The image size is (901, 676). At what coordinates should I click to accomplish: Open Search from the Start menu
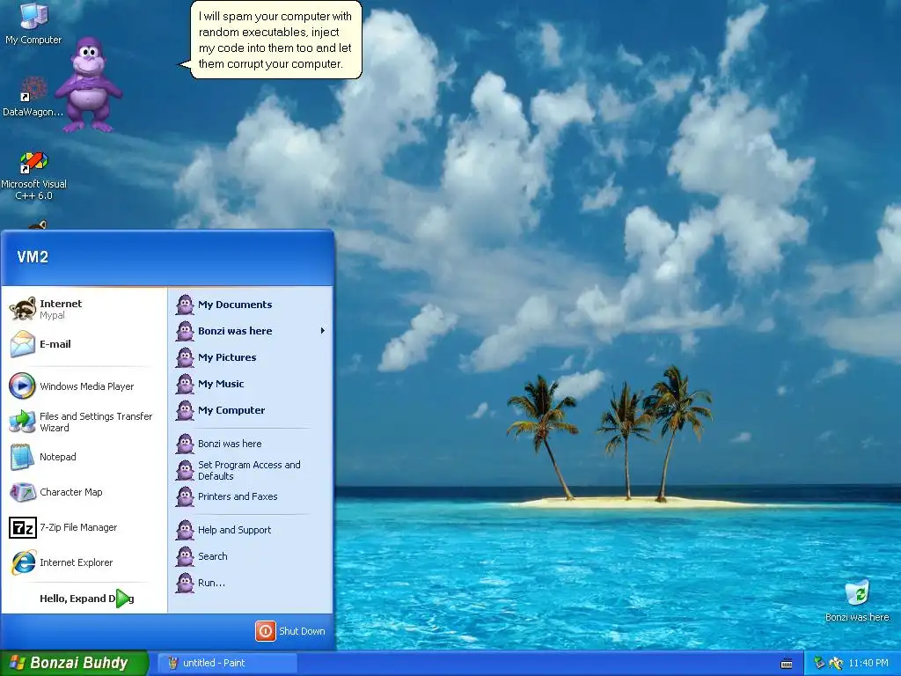[x=250, y=556]
